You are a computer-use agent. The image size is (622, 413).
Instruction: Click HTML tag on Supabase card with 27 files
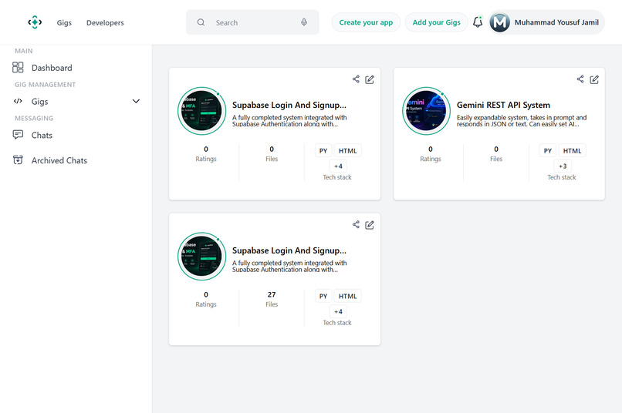tap(347, 296)
